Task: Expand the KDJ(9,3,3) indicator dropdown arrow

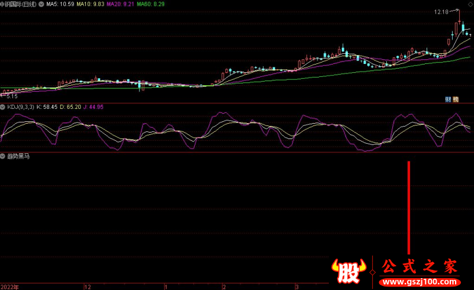Action: pos(3,107)
